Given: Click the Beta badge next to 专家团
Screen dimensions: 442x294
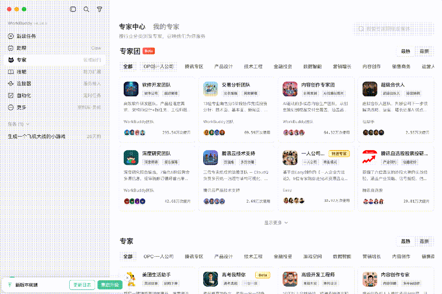Looking at the screenshot, I should coord(149,51).
